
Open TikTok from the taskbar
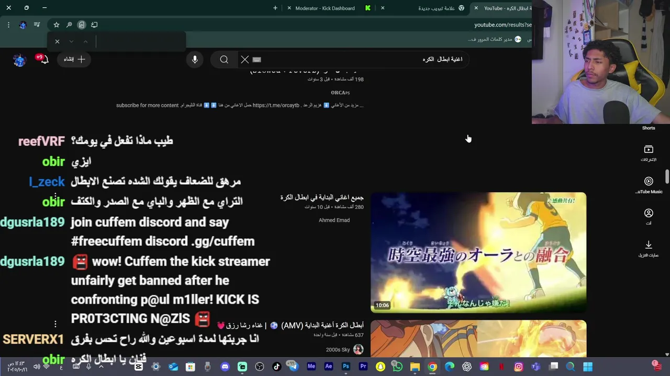point(276,367)
